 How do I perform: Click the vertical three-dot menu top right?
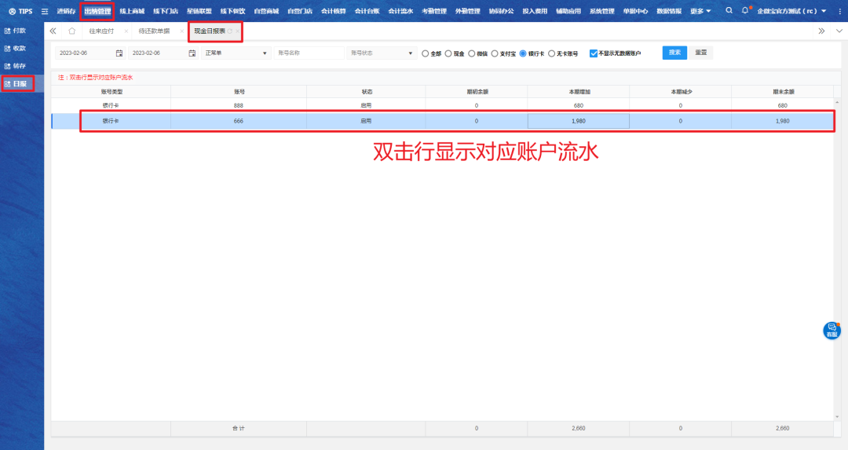click(839, 11)
